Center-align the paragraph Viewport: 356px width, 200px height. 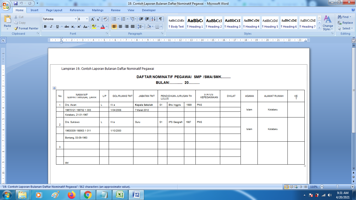(120, 27)
